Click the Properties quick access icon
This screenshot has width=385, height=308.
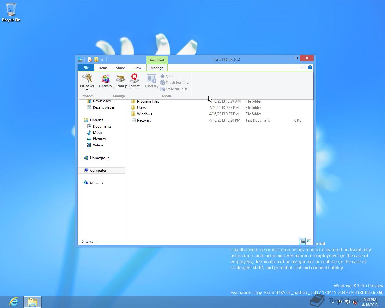pyautogui.click(x=90, y=60)
